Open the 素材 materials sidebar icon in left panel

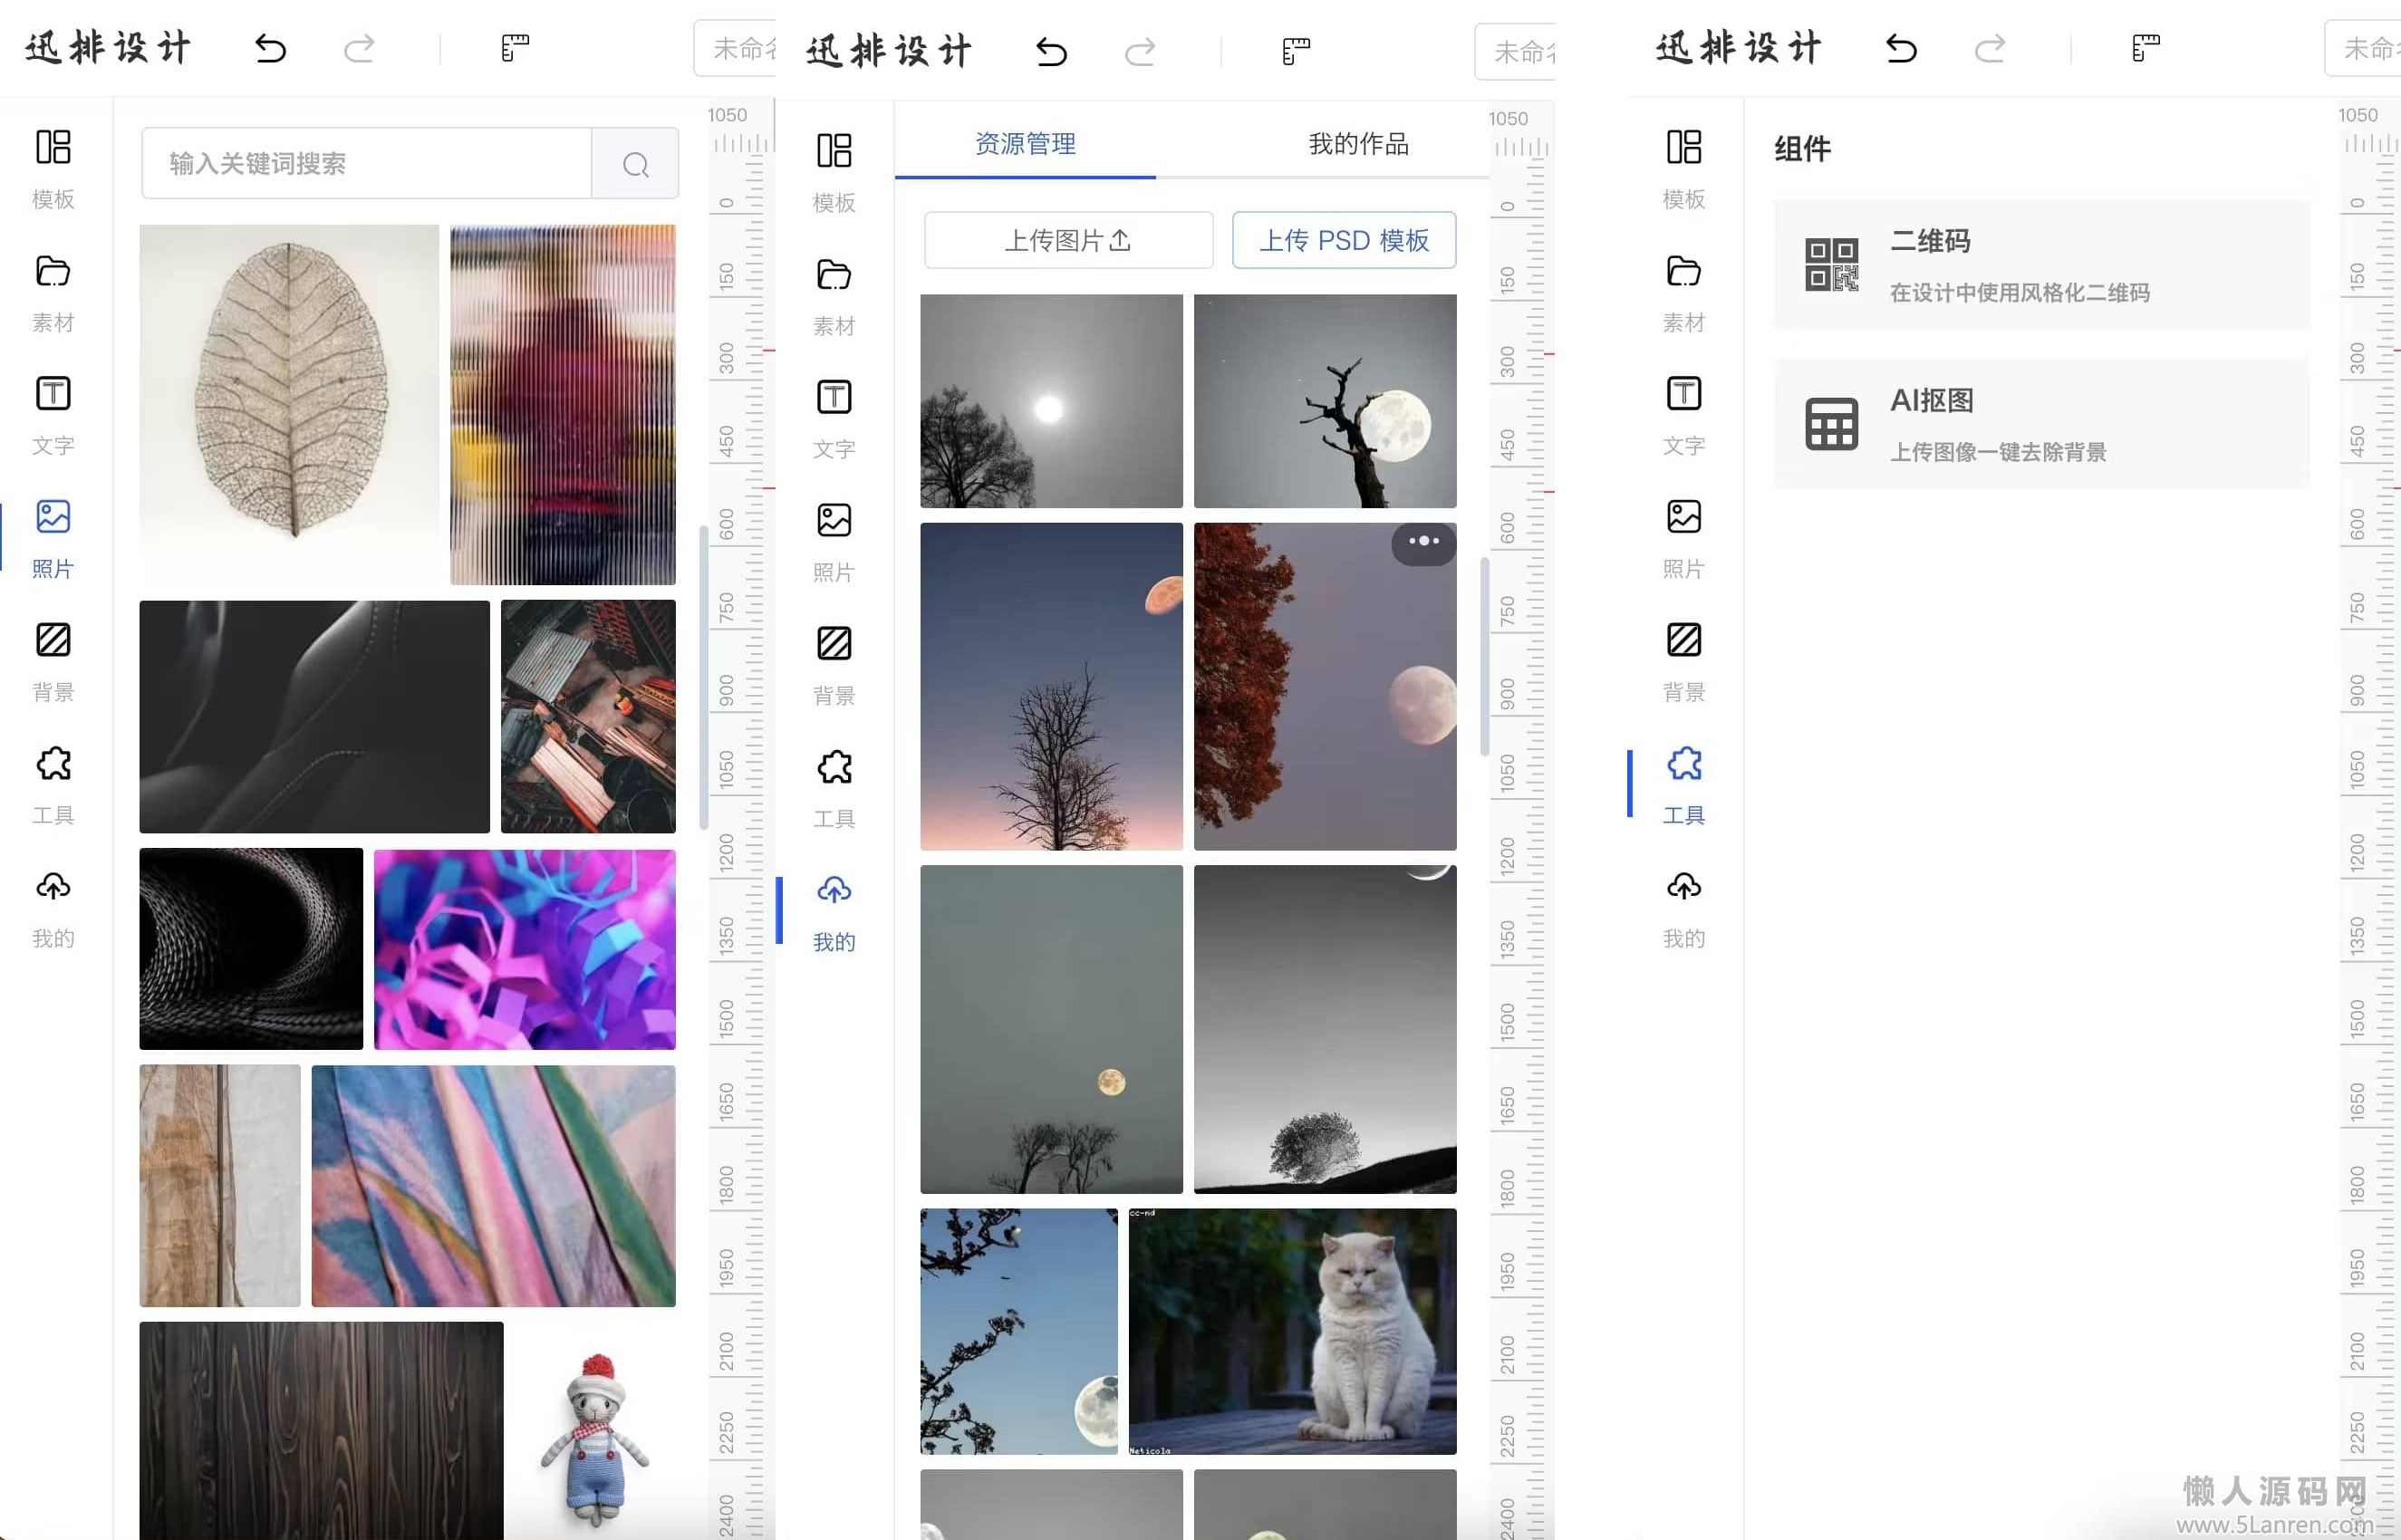(x=53, y=272)
